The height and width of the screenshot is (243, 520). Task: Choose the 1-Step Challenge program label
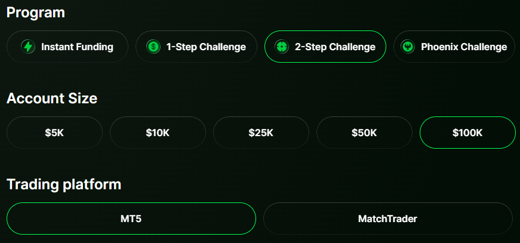point(206,47)
